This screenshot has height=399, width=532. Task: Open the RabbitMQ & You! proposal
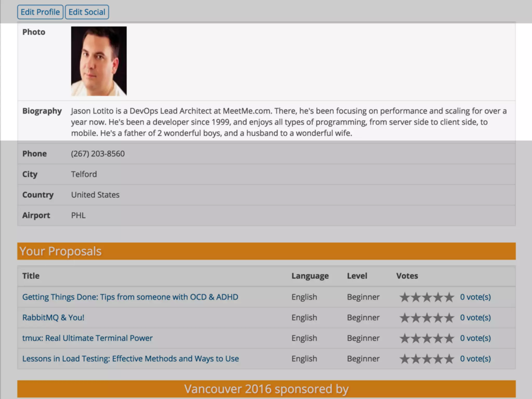53,317
